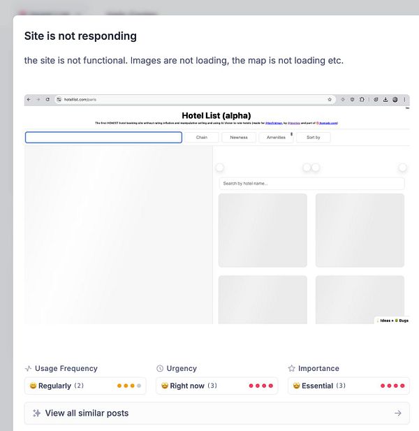Open the browser three-dot menu

pyautogui.click(x=404, y=99)
